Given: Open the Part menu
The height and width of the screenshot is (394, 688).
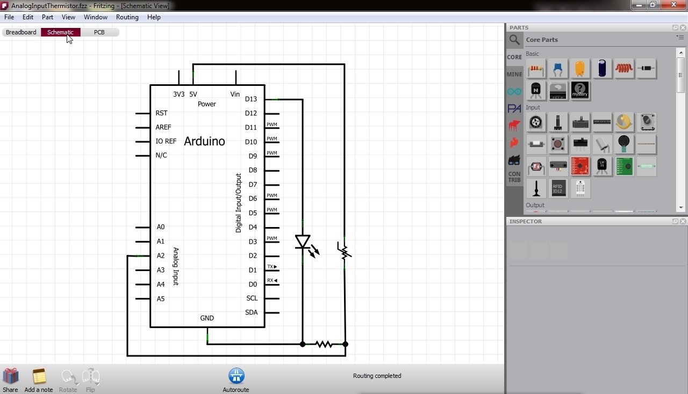Looking at the screenshot, I should pyautogui.click(x=47, y=17).
